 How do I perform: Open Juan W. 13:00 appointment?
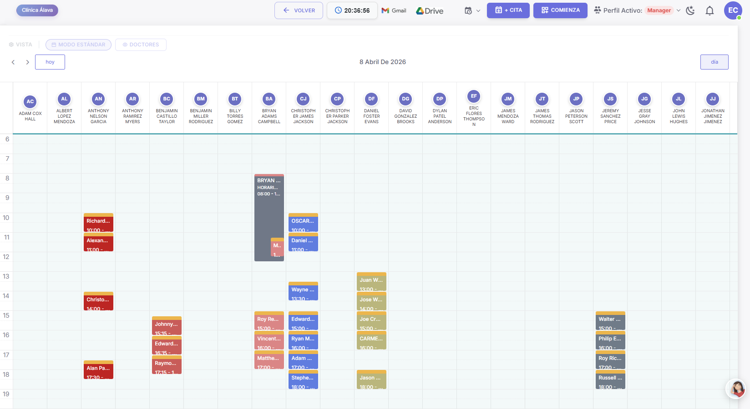click(x=371, y=282)
